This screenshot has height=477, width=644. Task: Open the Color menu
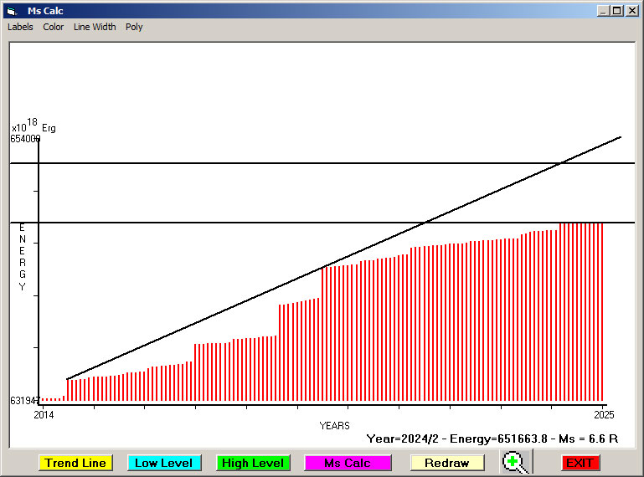[x=54, y=27]
